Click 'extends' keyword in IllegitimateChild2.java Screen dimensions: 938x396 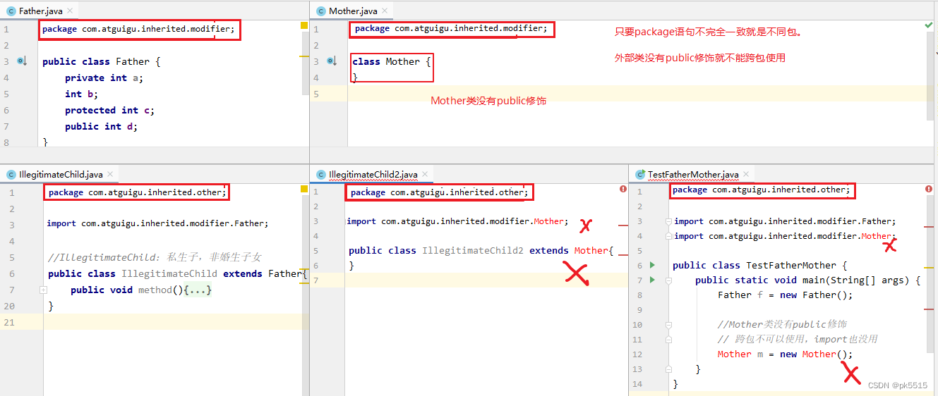548,250
